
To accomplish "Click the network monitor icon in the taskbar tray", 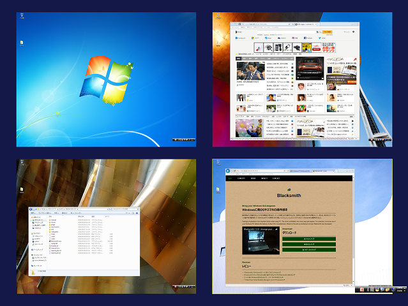I will coord(382,289).
